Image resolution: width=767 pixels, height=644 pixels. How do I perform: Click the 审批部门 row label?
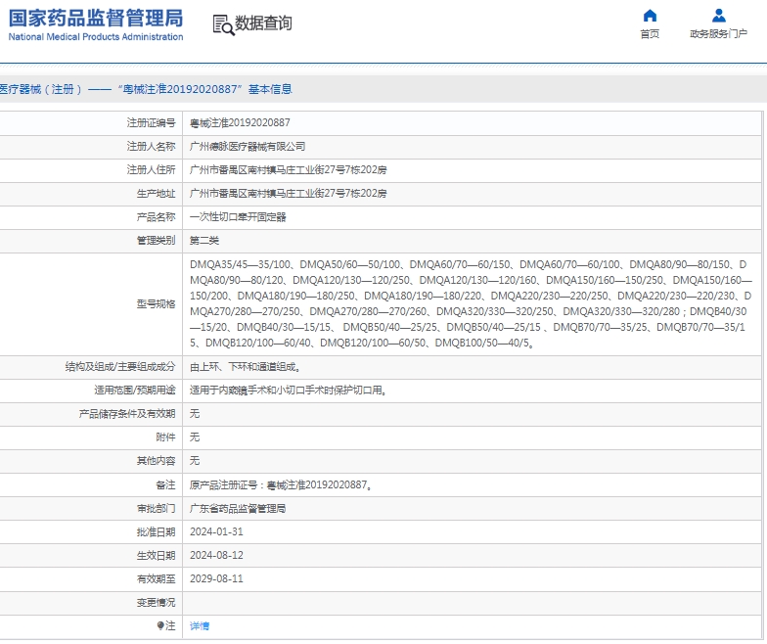click(157, 509)
